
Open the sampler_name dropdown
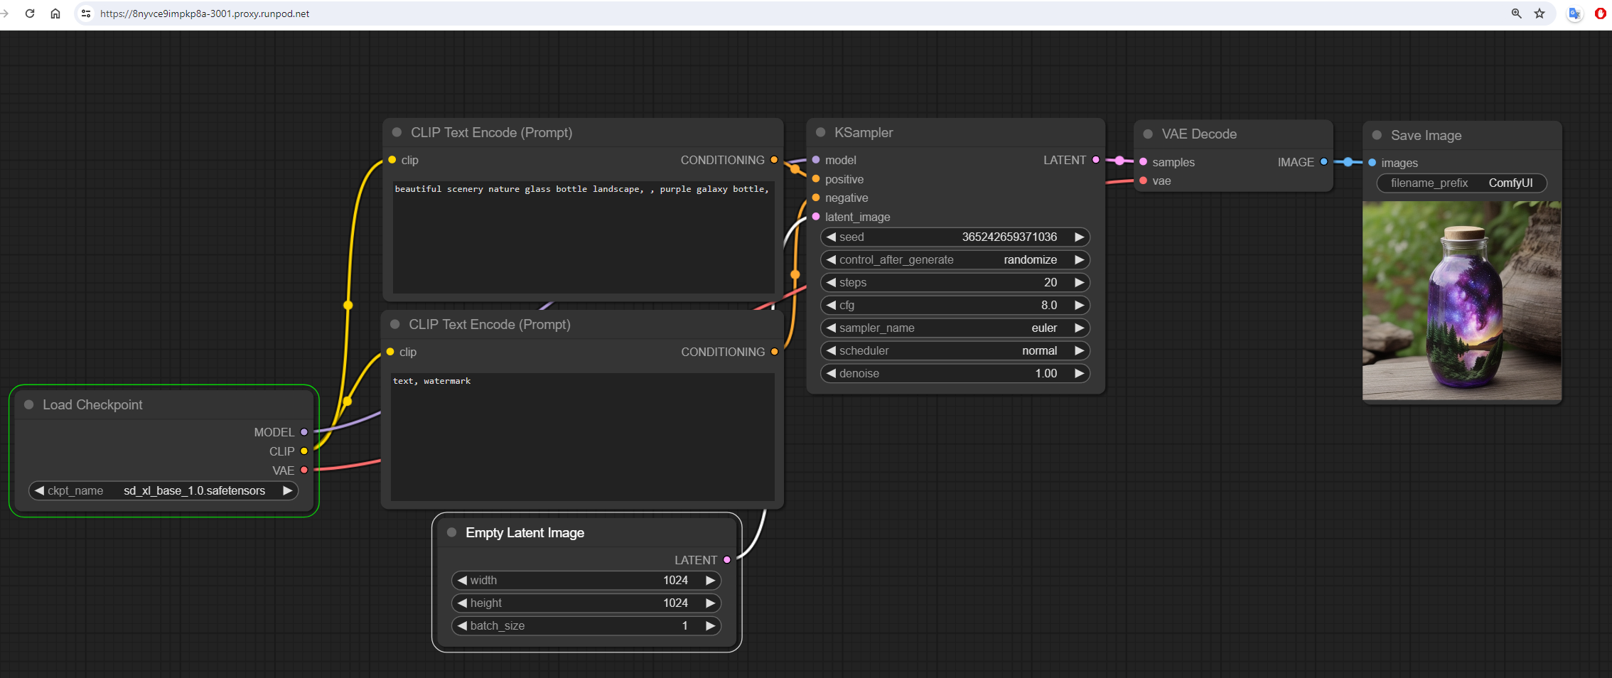[955, 328]
